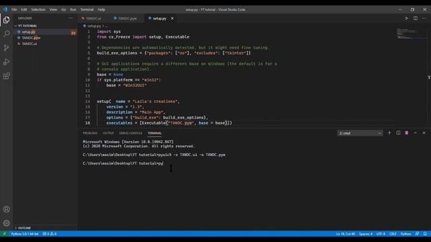Select the TERMINAL panel tab
The width and height of the screenshot is (431, 242).
(x=154, y=133)
